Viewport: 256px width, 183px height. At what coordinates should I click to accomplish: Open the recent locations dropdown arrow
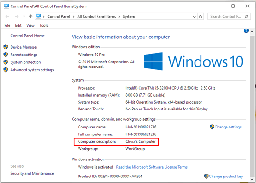coord(24,17)
